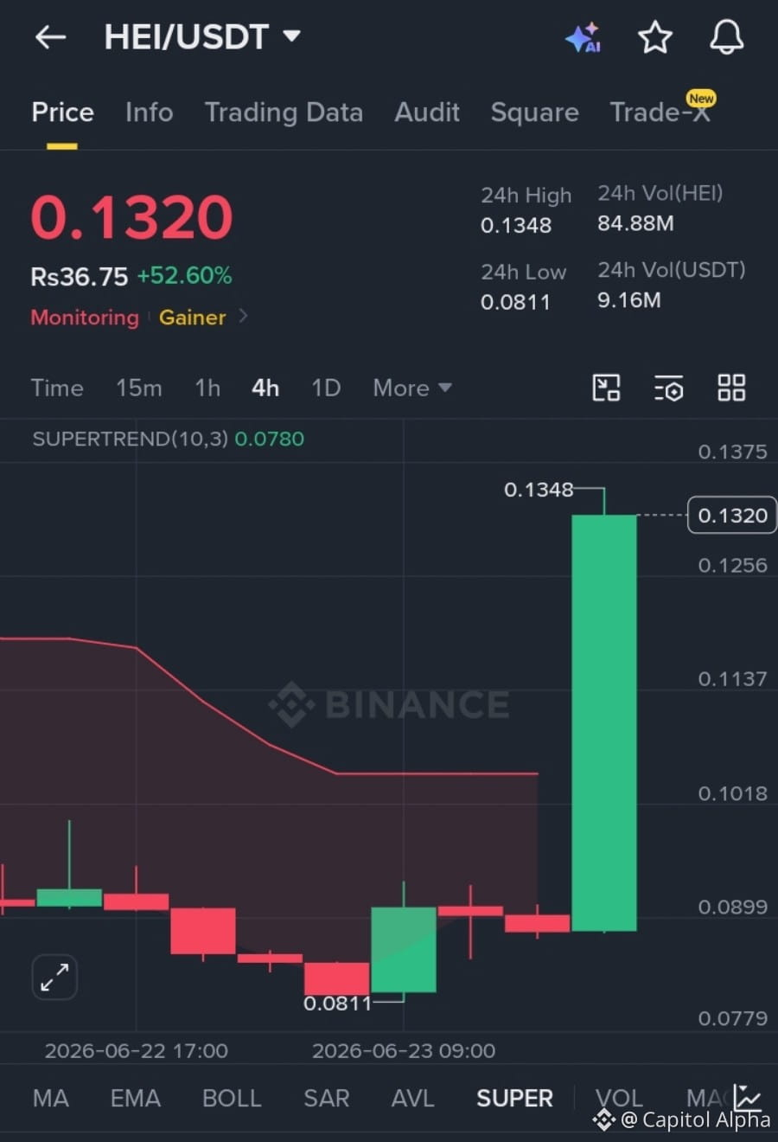Open the grid layout icon

point(731,388)
